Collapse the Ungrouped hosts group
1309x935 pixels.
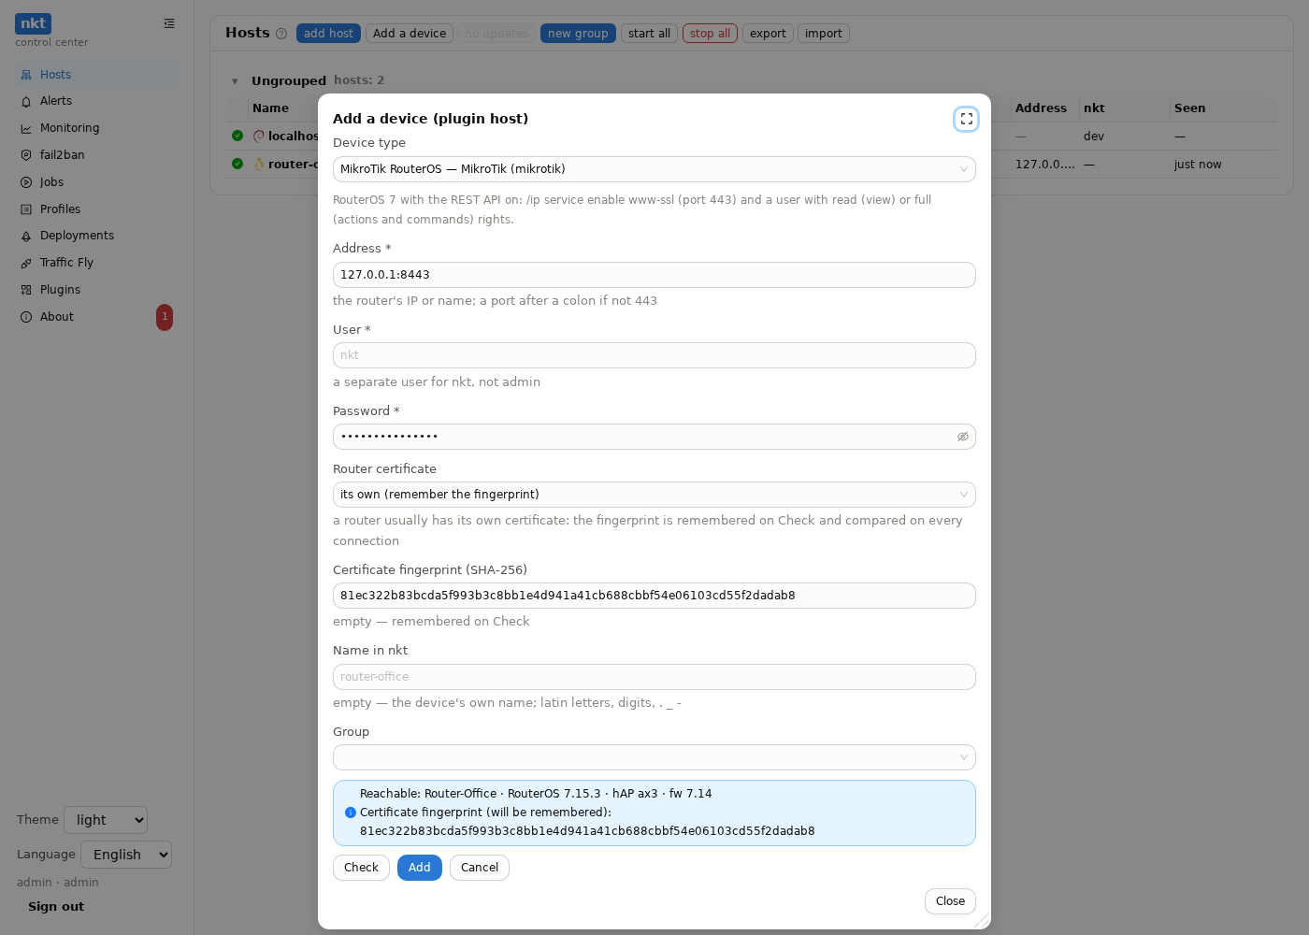pyautogui.click(x=235, y=81)
